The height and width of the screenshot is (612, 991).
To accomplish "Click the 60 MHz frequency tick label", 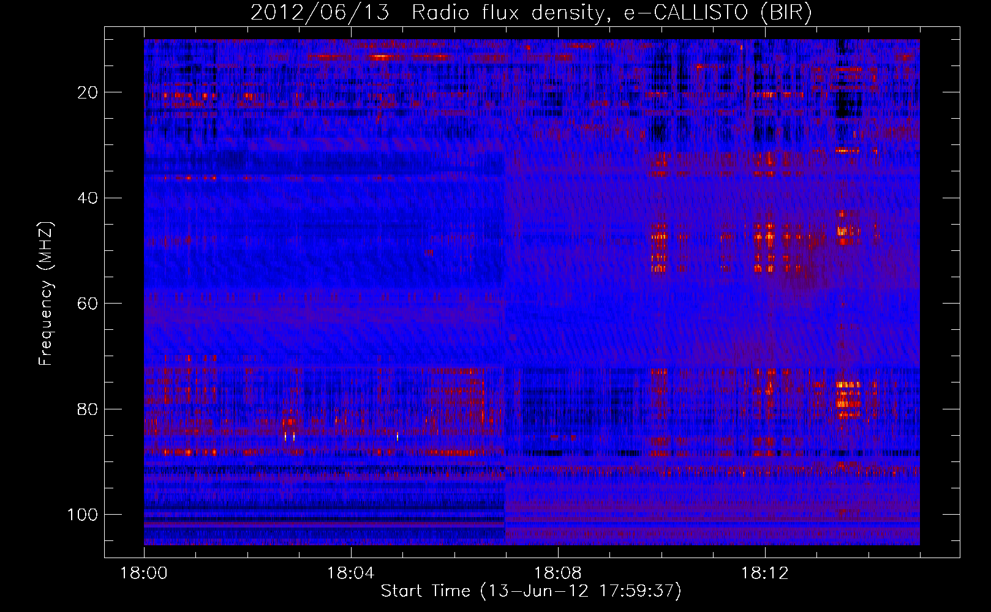I will (88, 304).
